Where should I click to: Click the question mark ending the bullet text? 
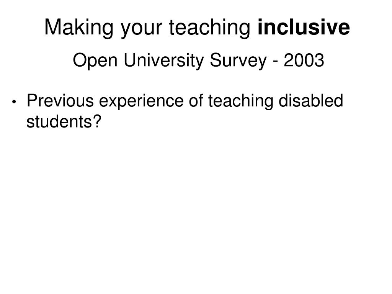98,121
